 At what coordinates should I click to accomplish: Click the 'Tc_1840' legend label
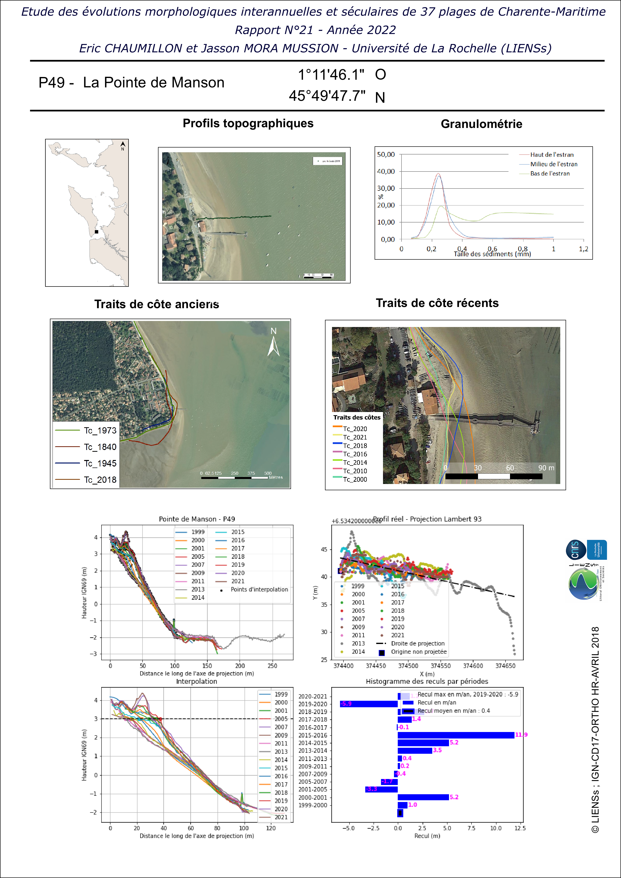pos(100,447)
